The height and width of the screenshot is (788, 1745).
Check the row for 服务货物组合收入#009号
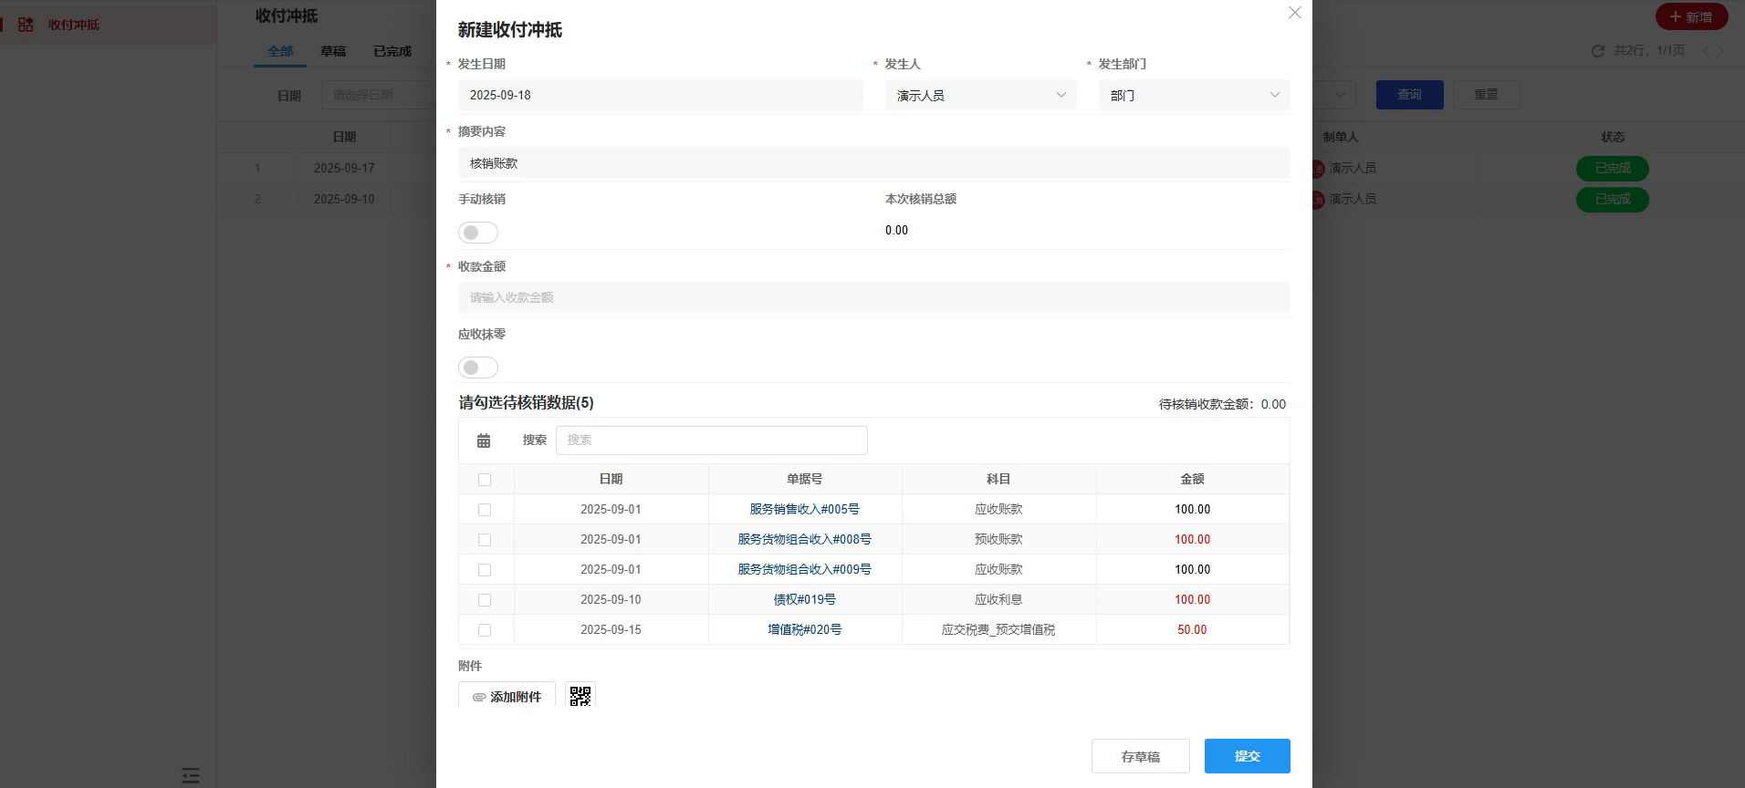click(485, 570)
